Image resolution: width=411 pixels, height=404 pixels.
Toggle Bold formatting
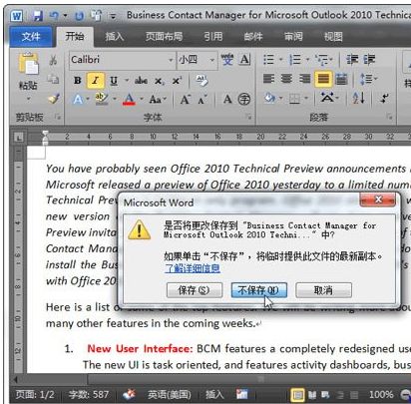(x=78, y=80)
